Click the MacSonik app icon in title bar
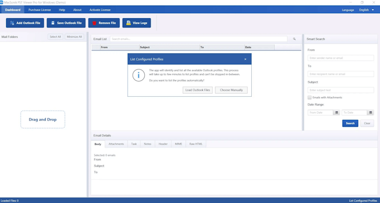The image size is (380, 203). tap(2, 3)
